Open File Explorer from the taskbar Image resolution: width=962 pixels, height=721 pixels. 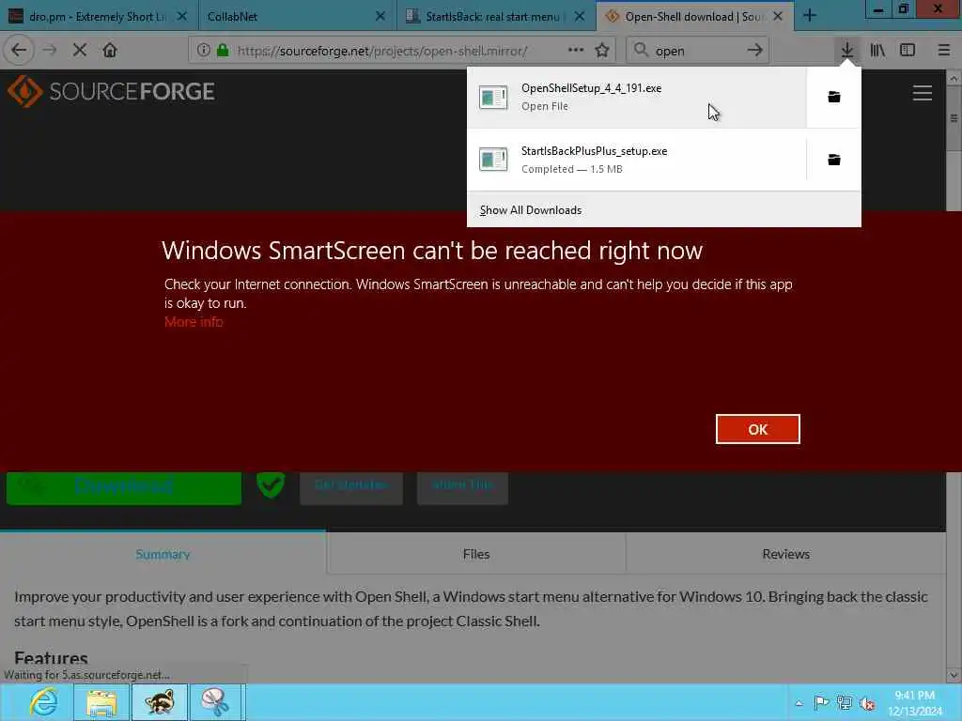[101, 702]
